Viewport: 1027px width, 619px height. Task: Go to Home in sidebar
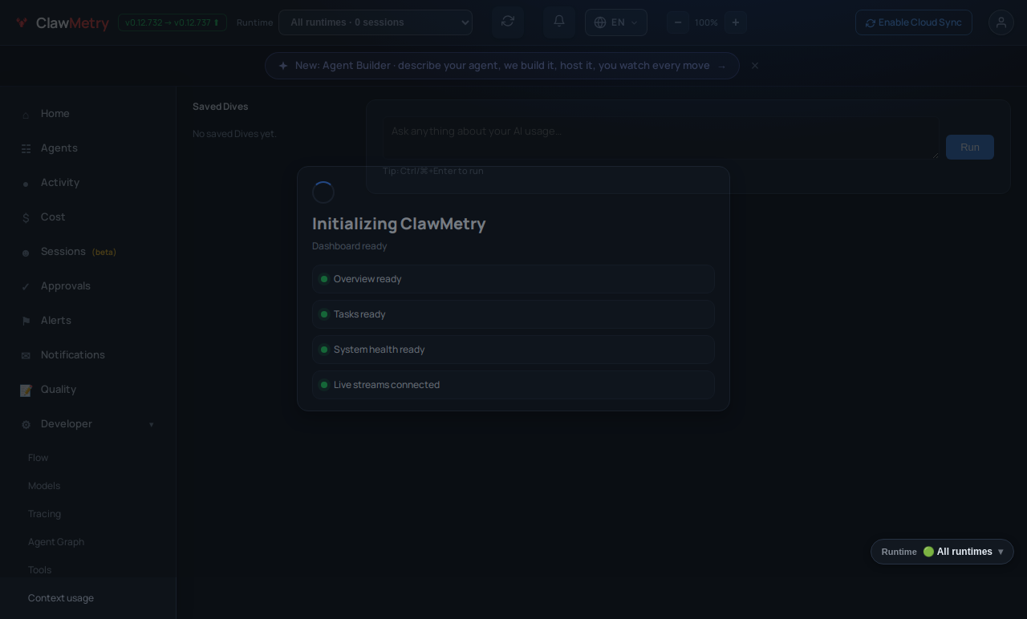[88, 114]
